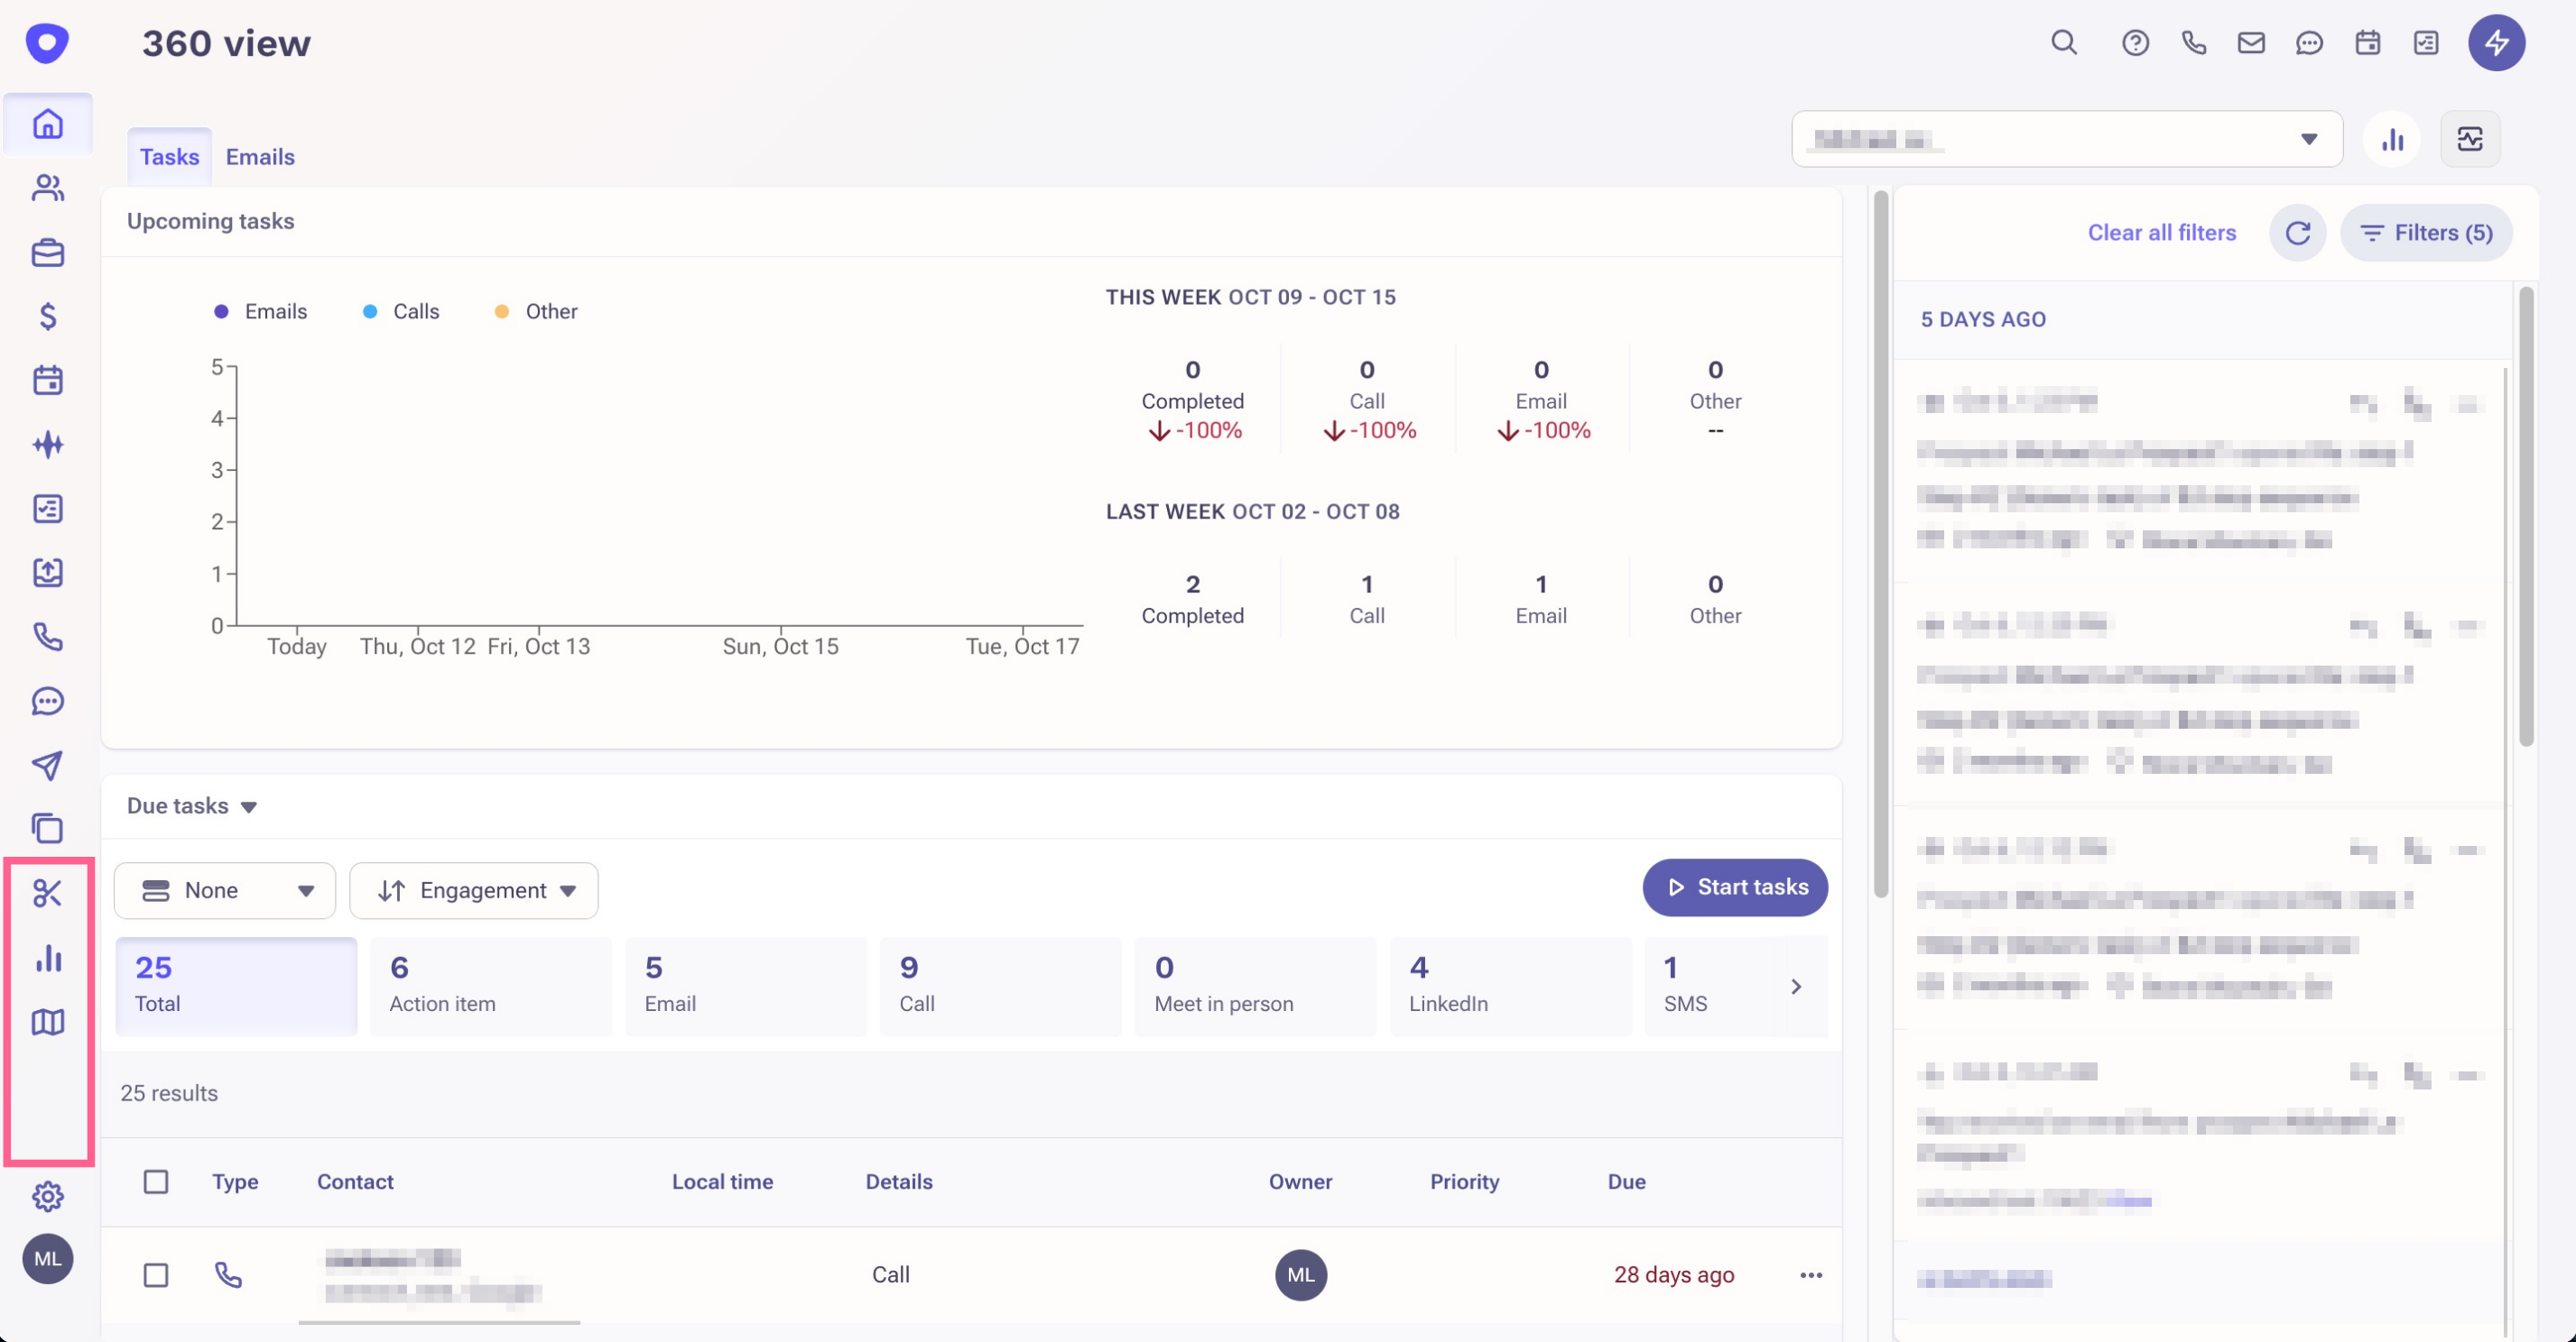Check the select-all checkbox in table header
Viewport: 2576px width, 1342px height.
156,1181
